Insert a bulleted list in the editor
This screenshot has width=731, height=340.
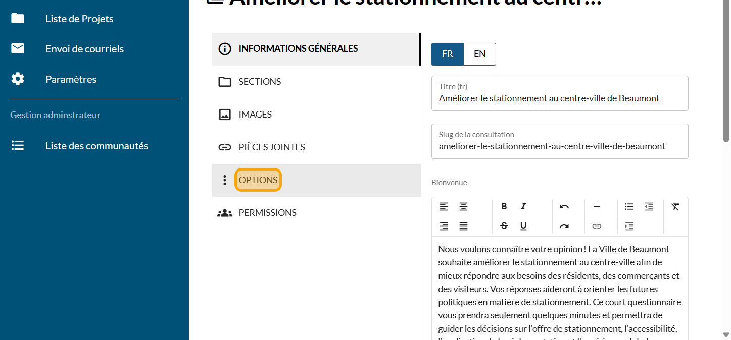pyautogui.click(x=629, y=206)
